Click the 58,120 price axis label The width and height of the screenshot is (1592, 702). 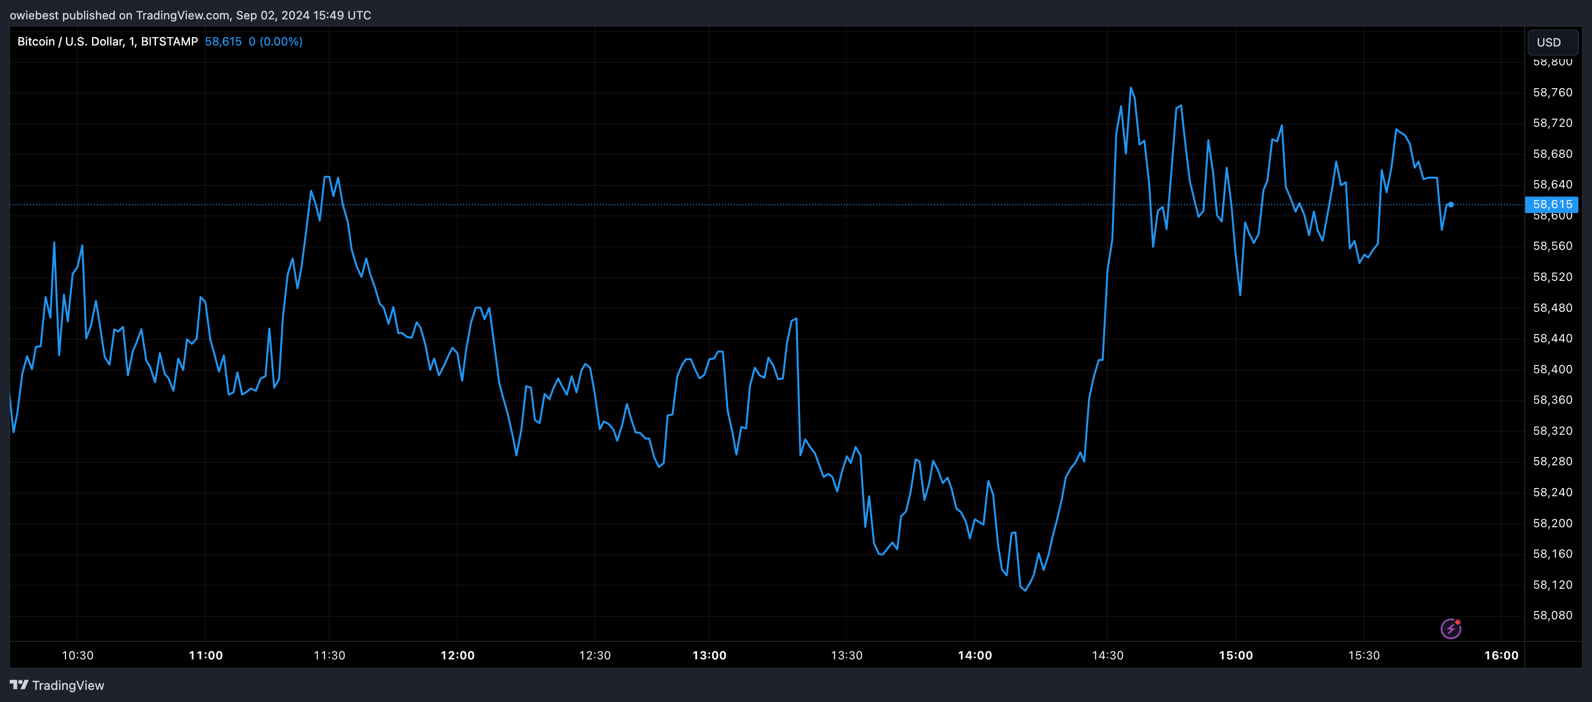pos(1552,585)
